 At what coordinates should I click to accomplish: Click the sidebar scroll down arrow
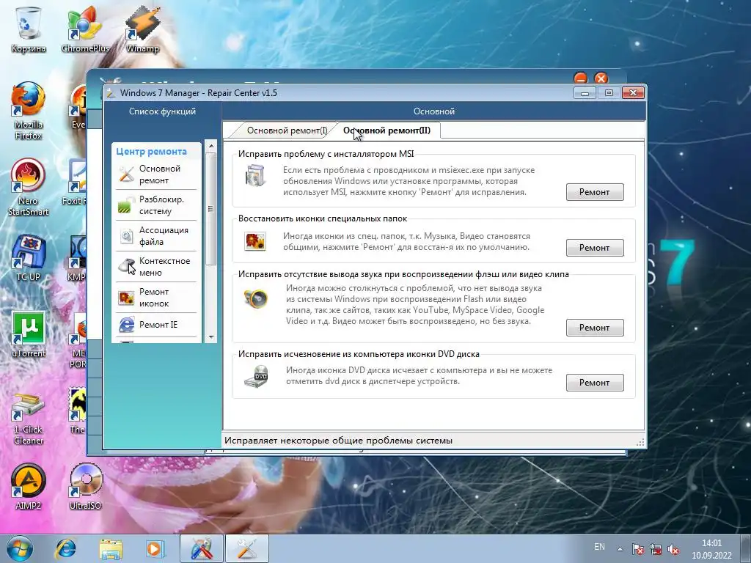(x=210, y=337)
